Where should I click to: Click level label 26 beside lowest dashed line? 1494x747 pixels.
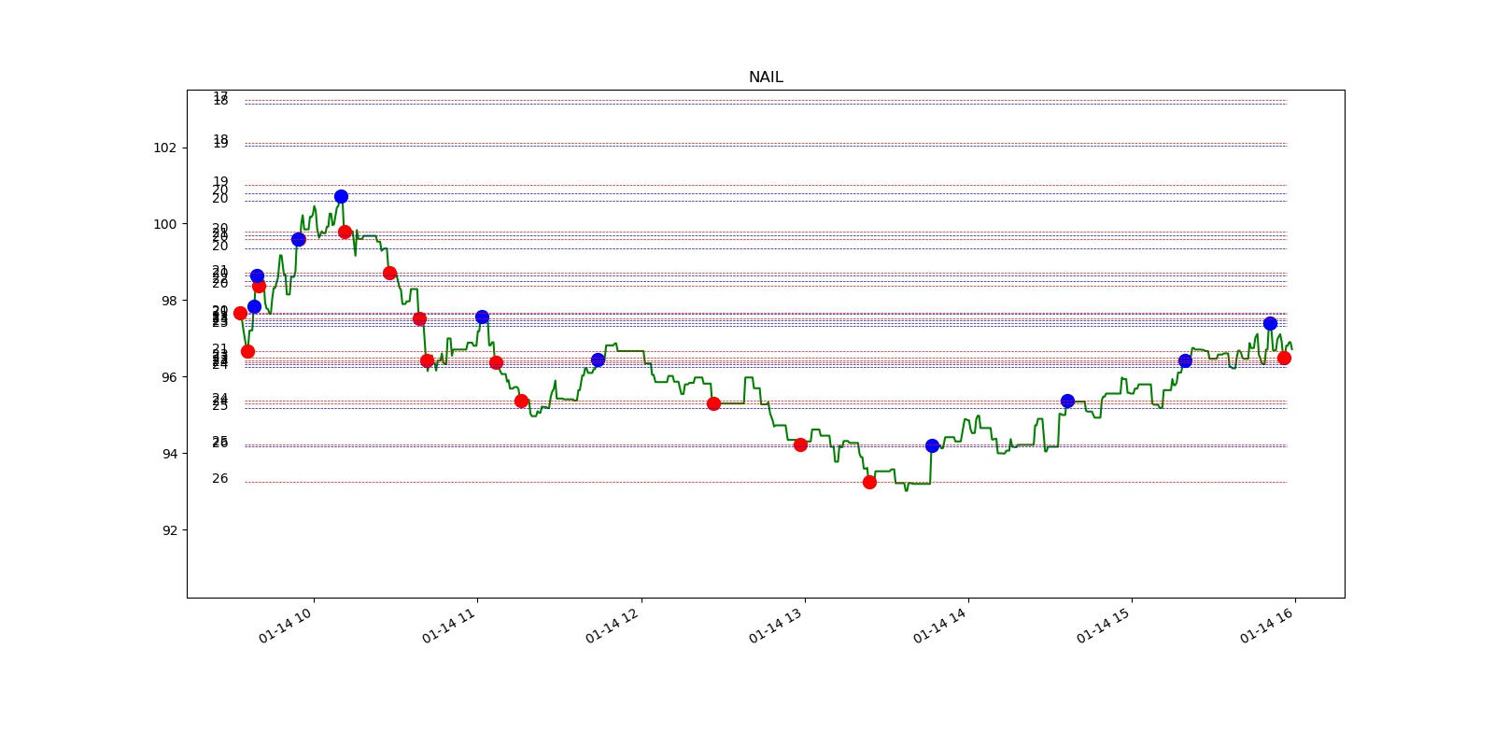[219, 478]
